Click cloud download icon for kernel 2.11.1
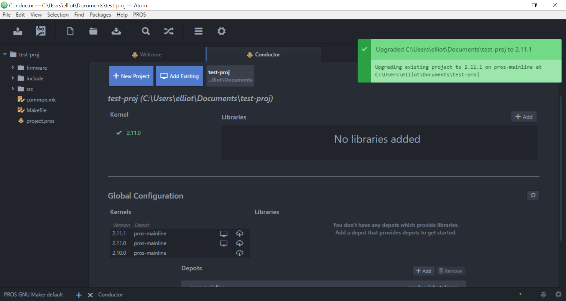The width and height of the screenshot is (566, 301). (x=240, y=233)
